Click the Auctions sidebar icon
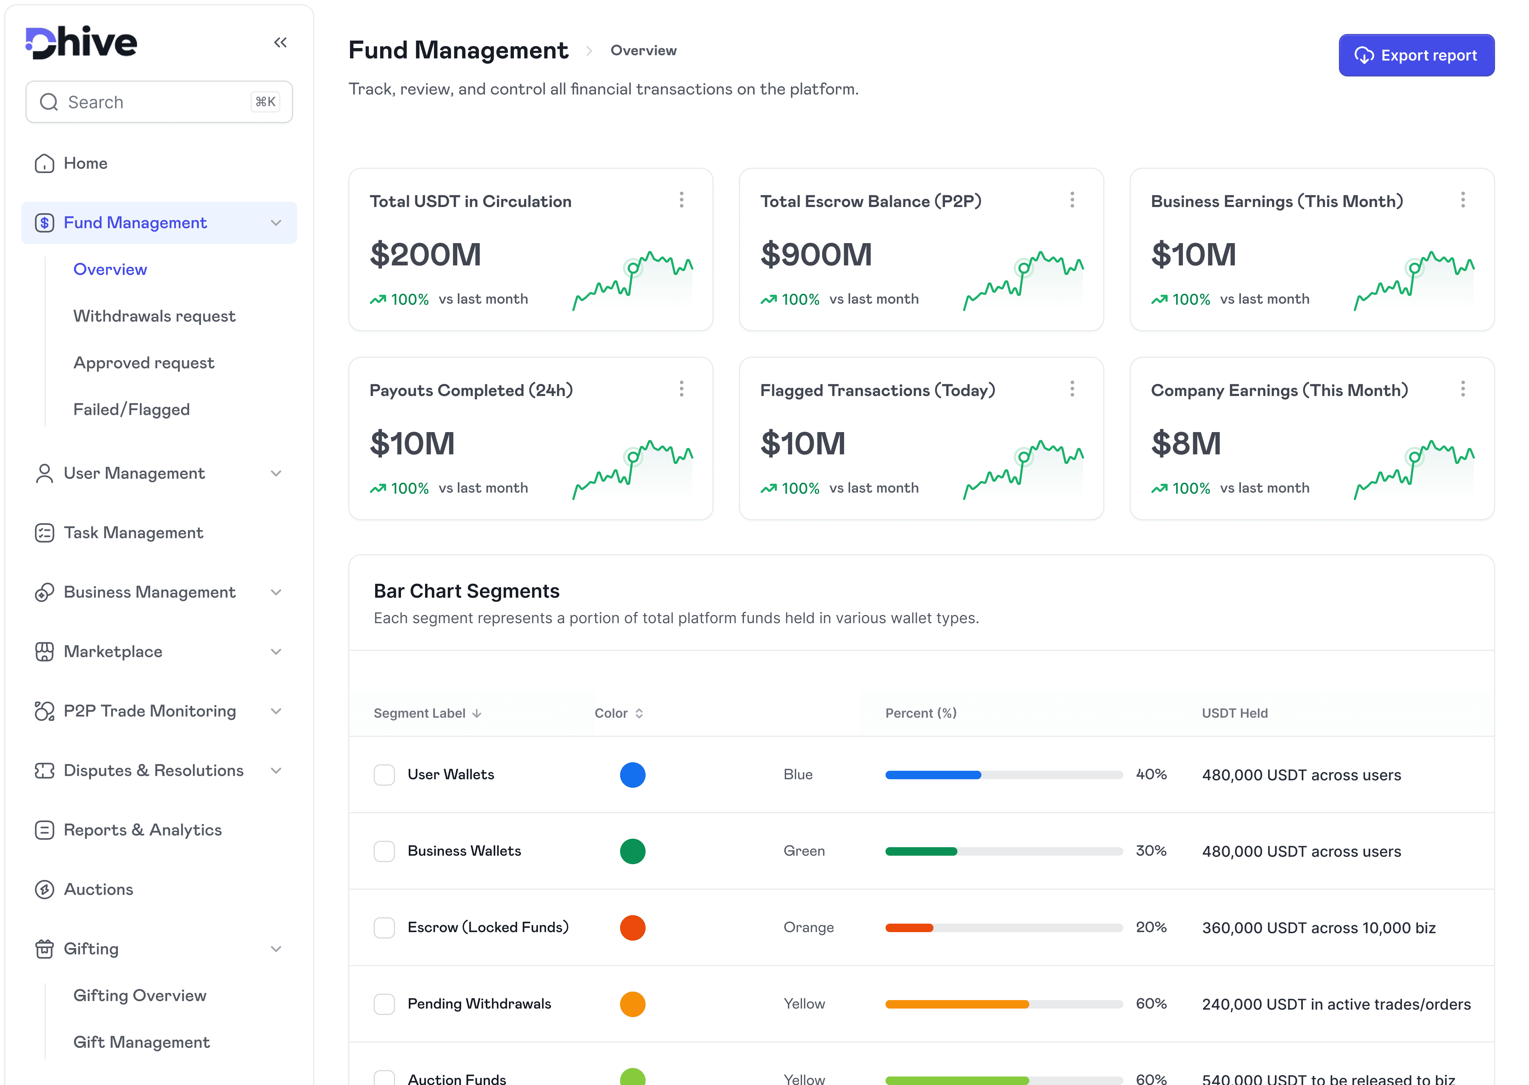 [44, 889]
